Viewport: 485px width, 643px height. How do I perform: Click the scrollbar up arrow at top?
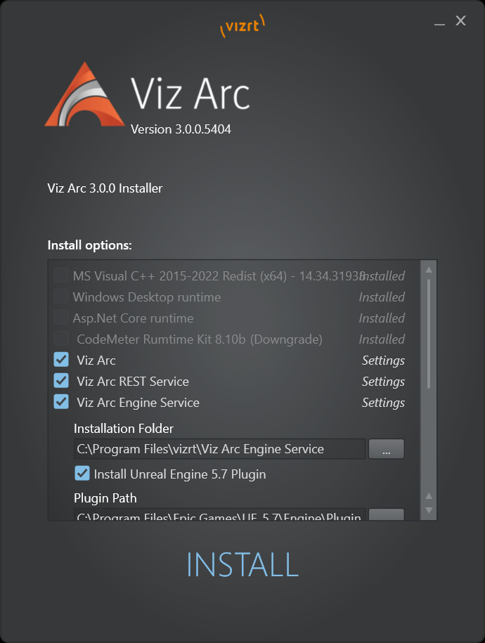pyautogui.click(x=429, y=269)
